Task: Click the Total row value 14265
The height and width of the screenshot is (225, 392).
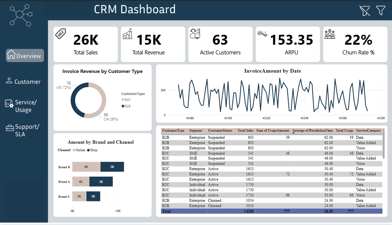Action: coord(248,211)
